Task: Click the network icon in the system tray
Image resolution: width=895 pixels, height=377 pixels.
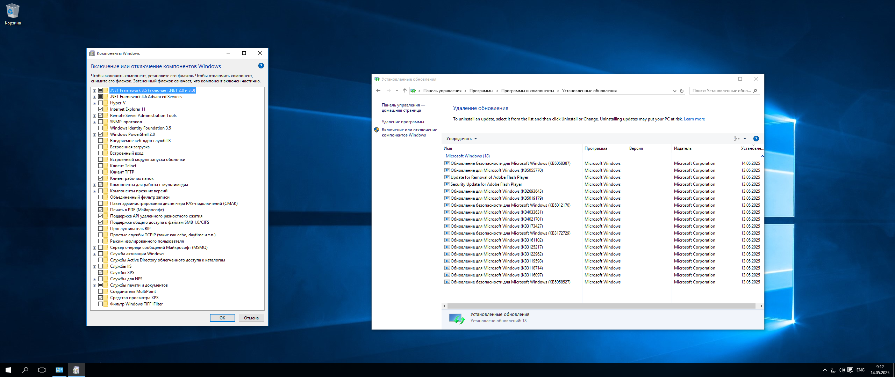Action: pos(833,370)
